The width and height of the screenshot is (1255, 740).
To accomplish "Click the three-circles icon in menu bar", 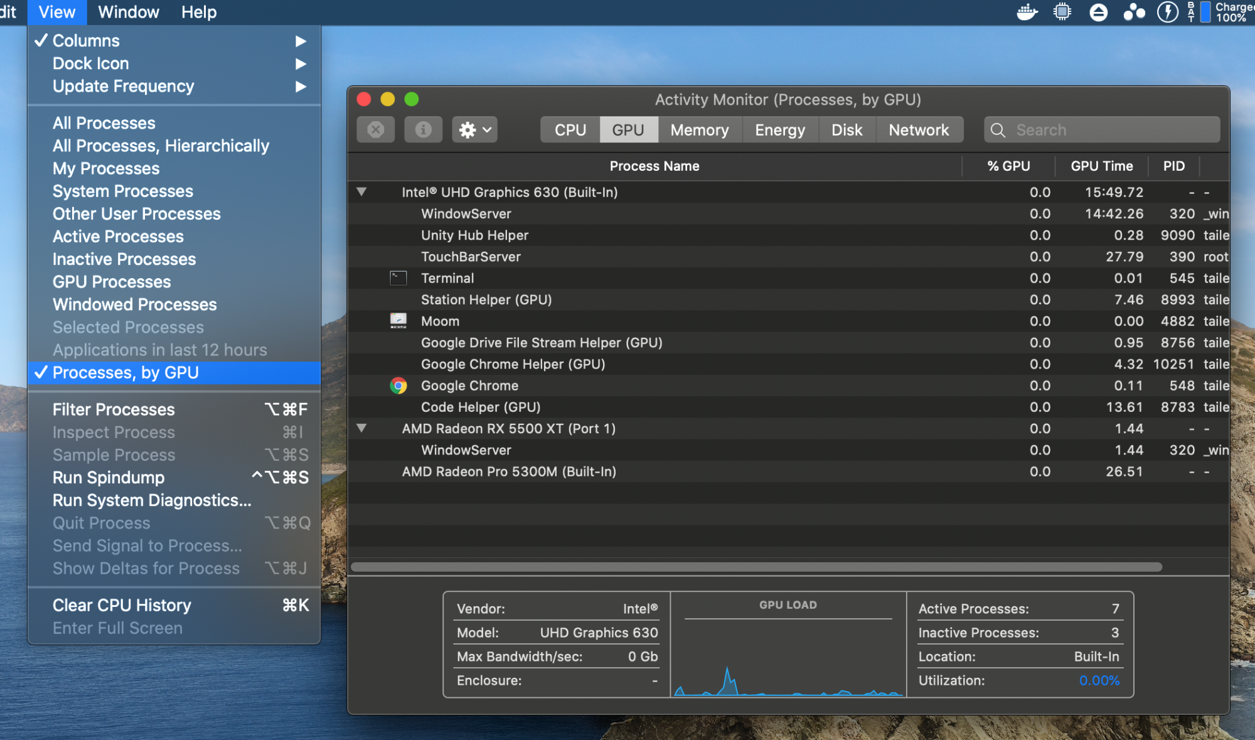I will (x=1134, y=12).
